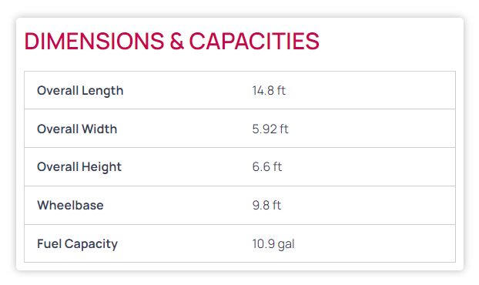Select the Overall Width label
The width and height of the screenshot is (479, 285).
77,129
